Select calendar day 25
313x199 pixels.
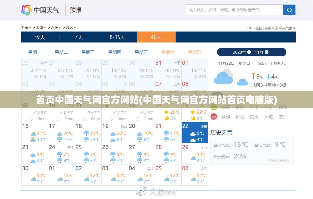[x=88, y=154]
